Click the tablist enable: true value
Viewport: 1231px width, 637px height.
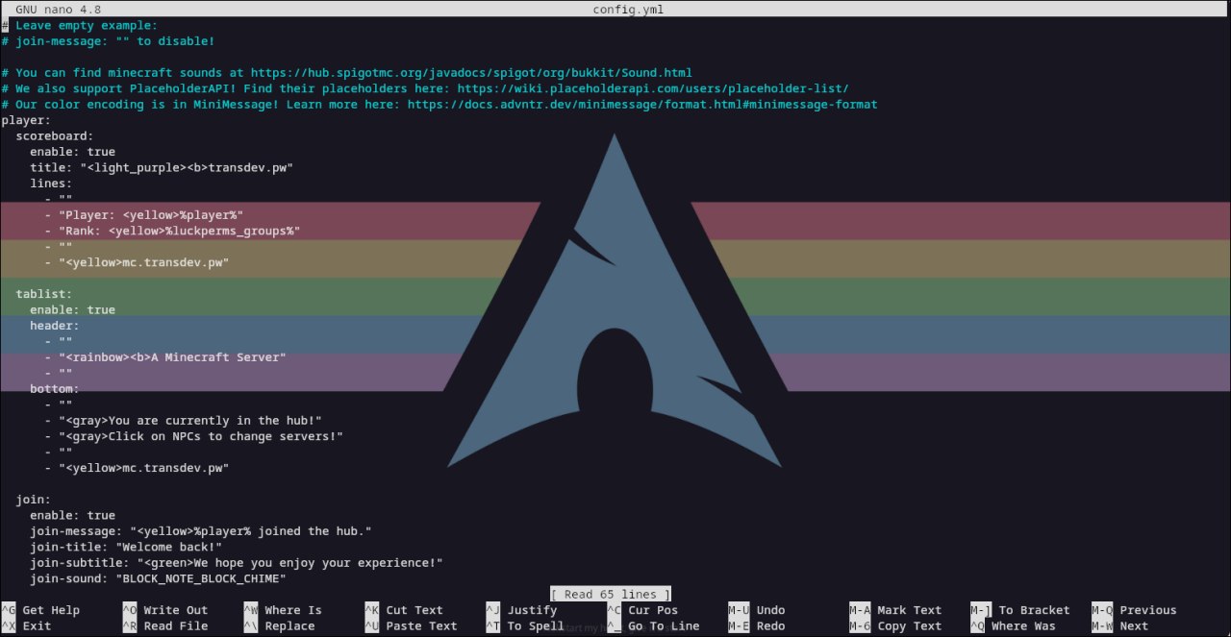tap(100, 309)
